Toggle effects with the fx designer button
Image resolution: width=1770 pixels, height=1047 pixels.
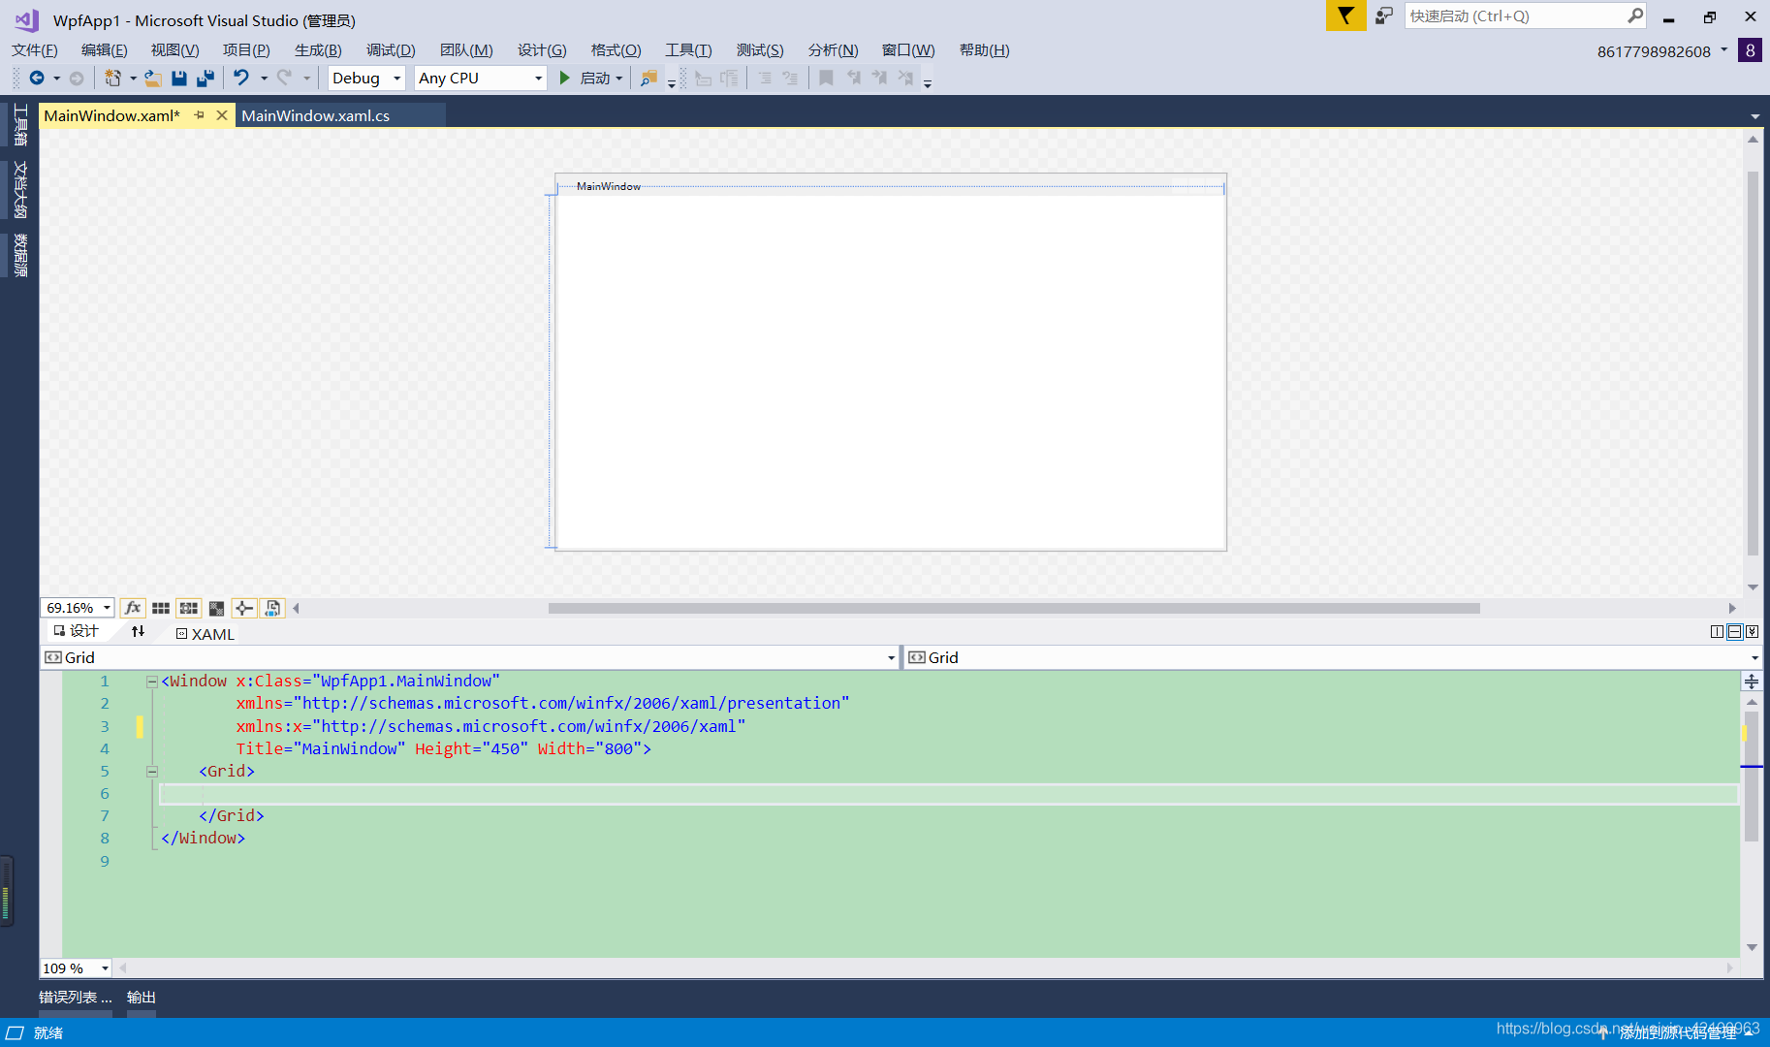click(133, 608)
